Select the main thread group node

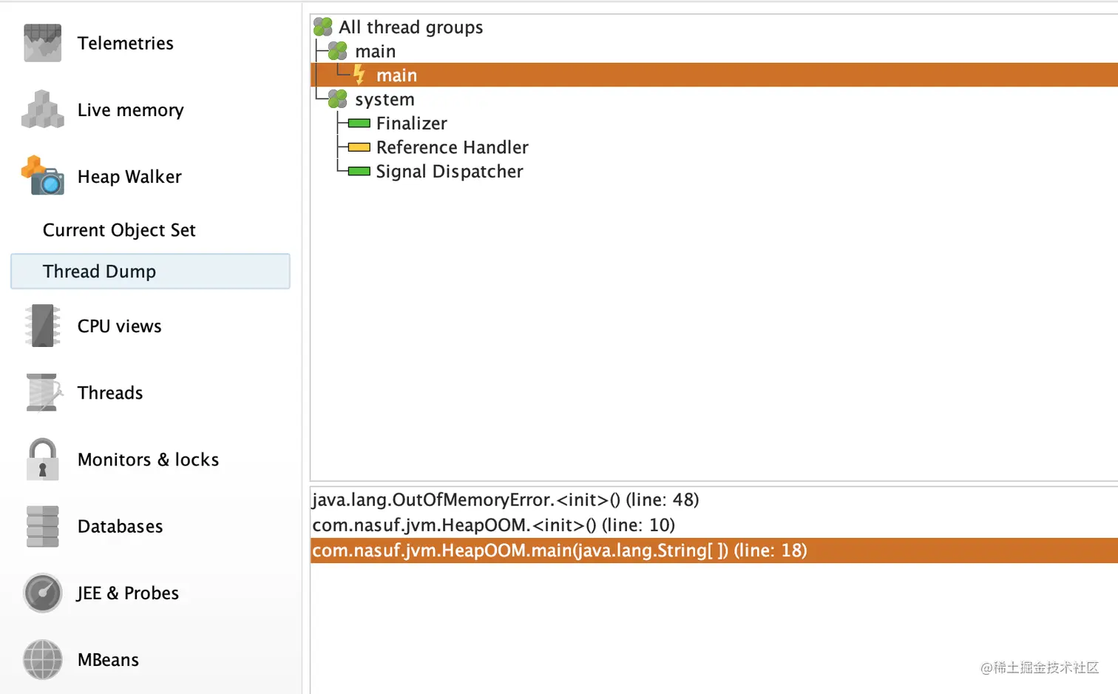point(375,51)
